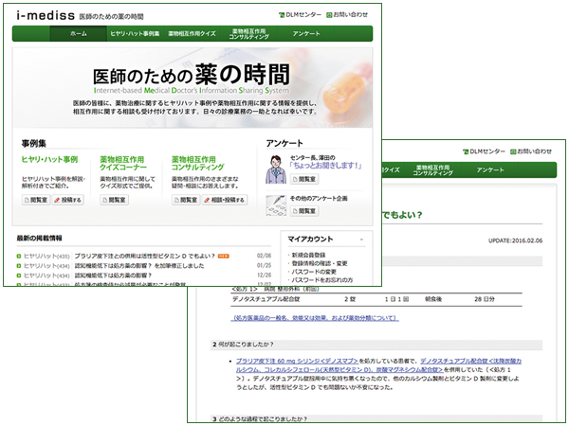
Task: Click パスワードをお忘れの方 link
Action: (322, 280)
